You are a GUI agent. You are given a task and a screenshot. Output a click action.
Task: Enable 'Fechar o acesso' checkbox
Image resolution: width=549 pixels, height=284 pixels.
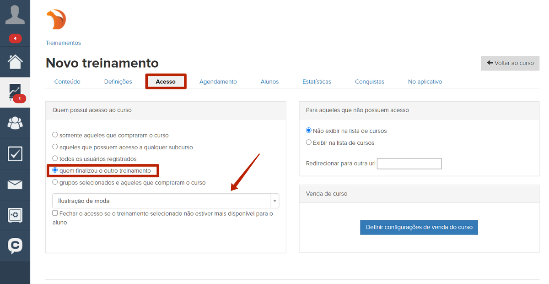(55, 213)
